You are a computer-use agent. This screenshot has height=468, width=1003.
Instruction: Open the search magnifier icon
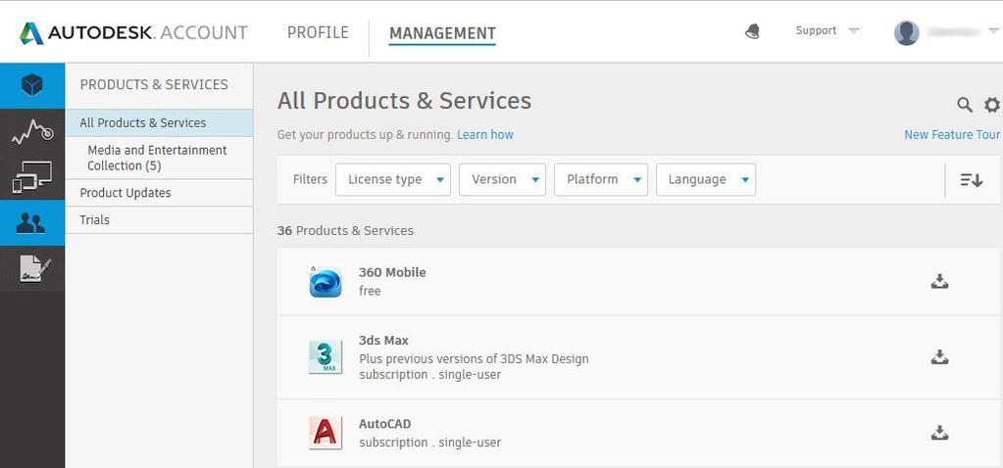[965, 105]
